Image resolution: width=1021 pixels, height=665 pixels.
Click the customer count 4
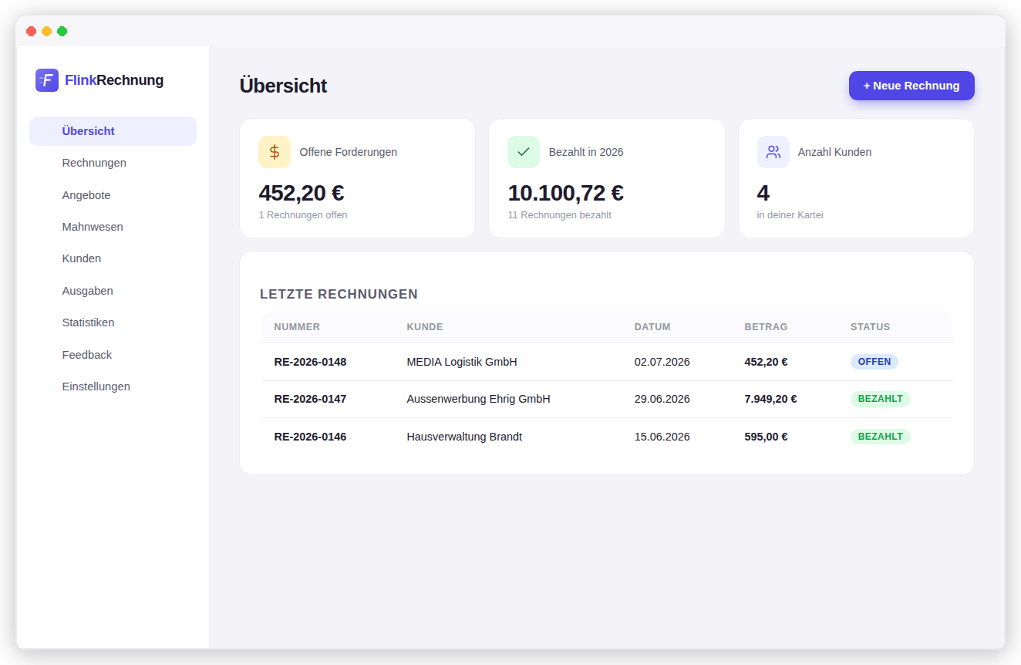pos(763,193)
